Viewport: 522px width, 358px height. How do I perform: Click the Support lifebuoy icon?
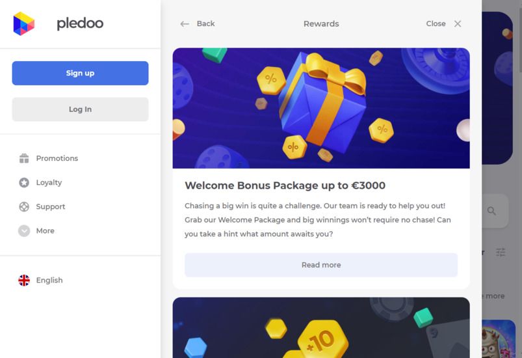24,206
